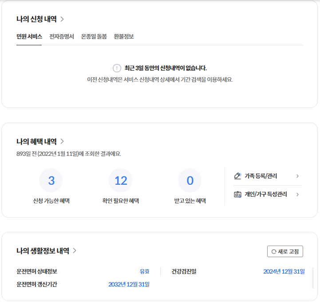This screenshot has width=320, height=302.
Task: Click the 건강검진일 label
Action: click(x=184, y=271)
